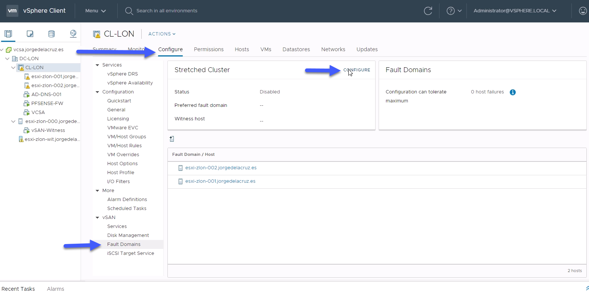Open the Networking inventory view
The height and width of the screenshot is (293, 589).
[x=73, y=34]
